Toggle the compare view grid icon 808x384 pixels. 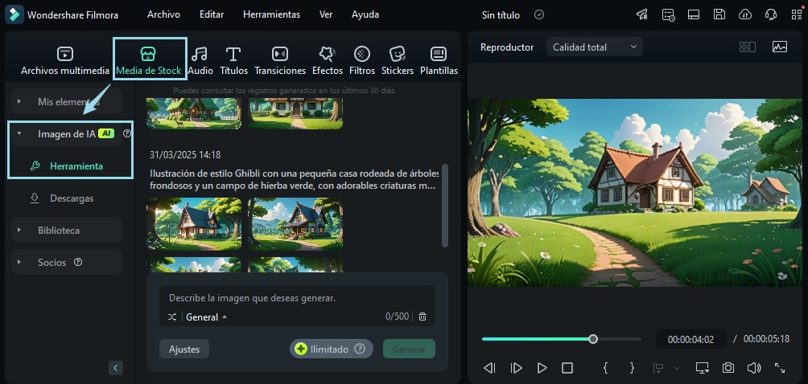click(x=747, y=47)
